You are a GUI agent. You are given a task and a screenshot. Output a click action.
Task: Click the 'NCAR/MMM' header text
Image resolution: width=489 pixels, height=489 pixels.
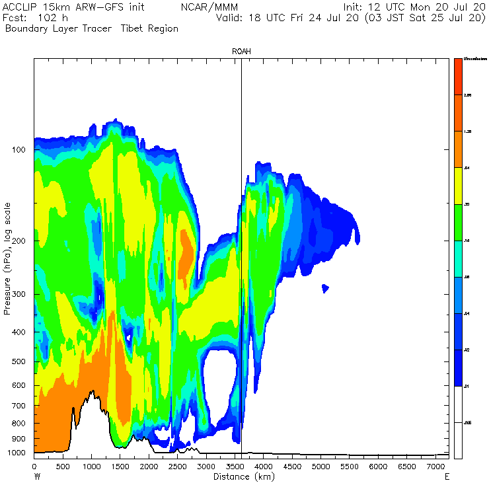209,7
